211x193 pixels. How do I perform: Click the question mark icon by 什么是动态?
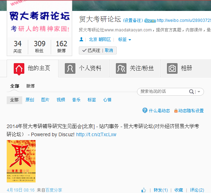point(145,110)
